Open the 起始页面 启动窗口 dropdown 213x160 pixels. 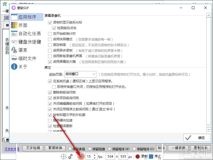point(80,74)
